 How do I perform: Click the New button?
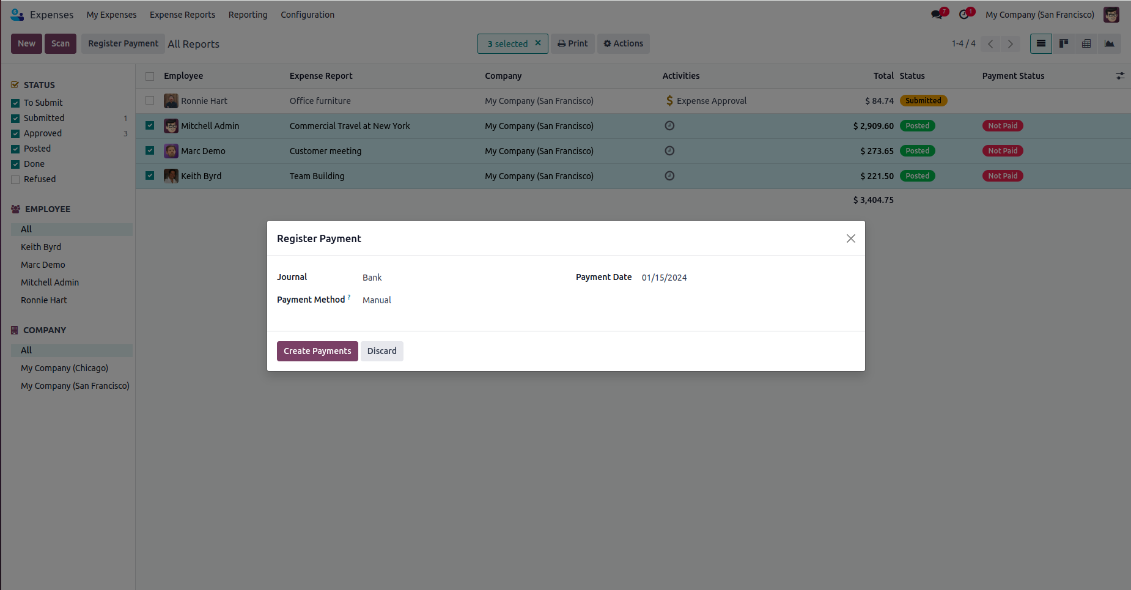(26, 43)
